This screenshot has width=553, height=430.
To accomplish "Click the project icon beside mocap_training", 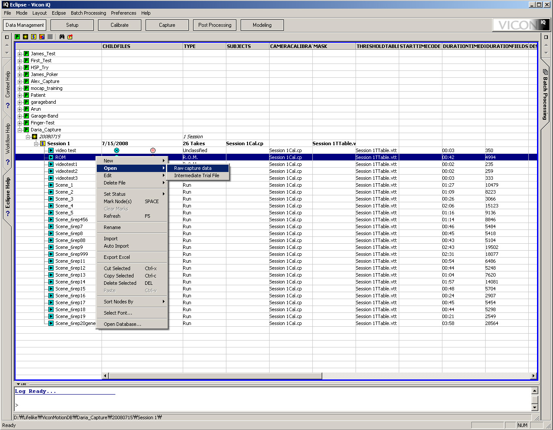I will pos(26,88).
